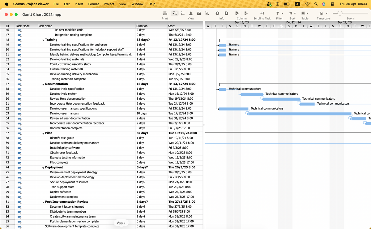Image resolution: width=371 pixels, height=229 pixels.
Task: Collapse the Pilot summary task
Action: (x=43, y=133)
